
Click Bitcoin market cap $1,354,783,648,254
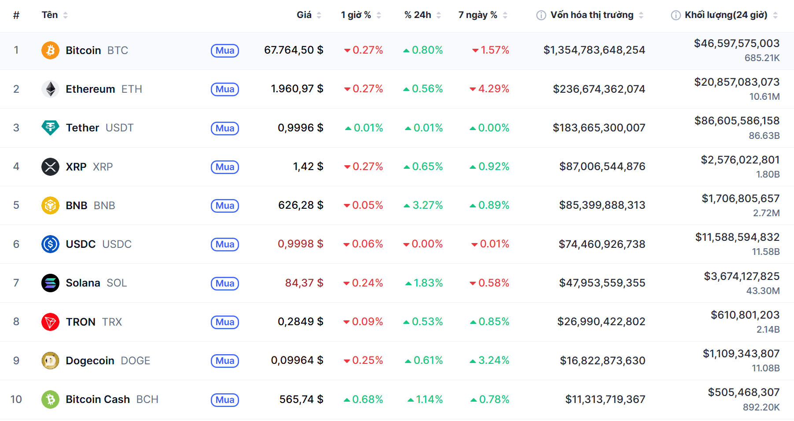(594, 50)
